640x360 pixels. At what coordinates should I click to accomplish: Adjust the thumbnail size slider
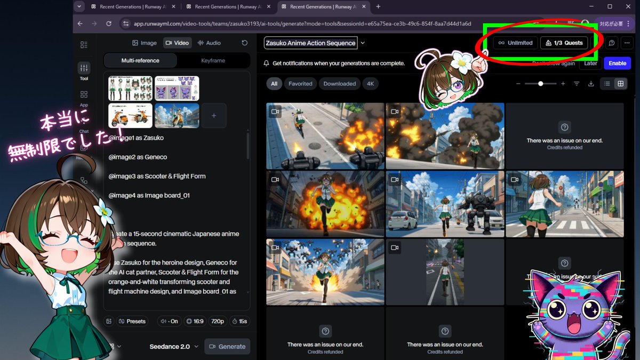pyautogui.click(x=540, y=84)
